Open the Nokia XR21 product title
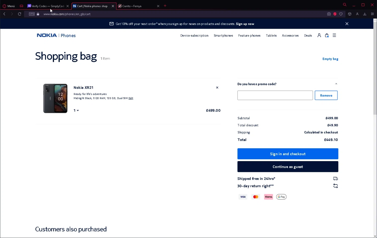 (83, 87)
